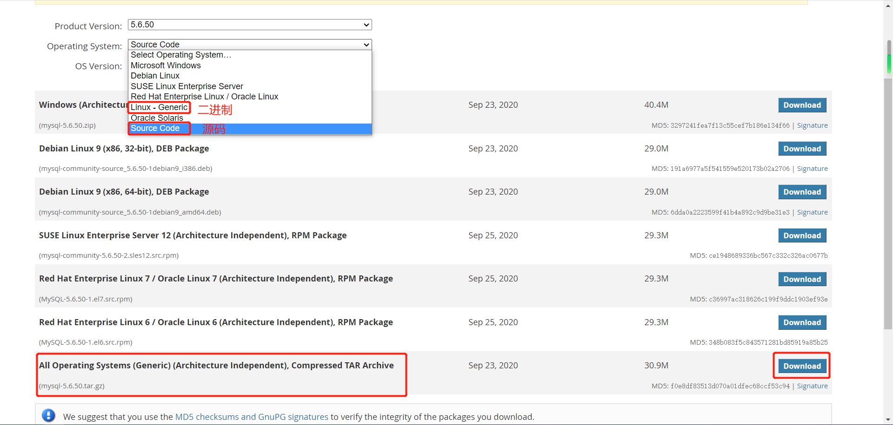This screenshot has width=893, height=425.
Task: Click the file name ending in debian9_i386.deb
Action: (x=126, y=169)
